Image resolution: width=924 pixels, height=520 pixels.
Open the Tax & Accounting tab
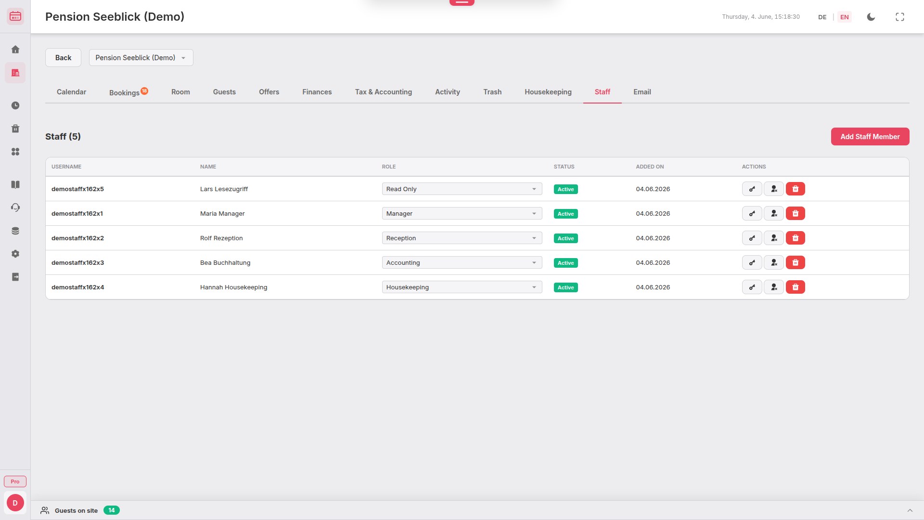[384, 92]
